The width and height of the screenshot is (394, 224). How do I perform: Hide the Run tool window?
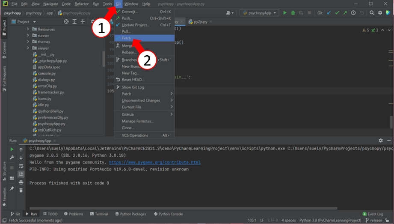pyautogui.click(x=389, y=140)
